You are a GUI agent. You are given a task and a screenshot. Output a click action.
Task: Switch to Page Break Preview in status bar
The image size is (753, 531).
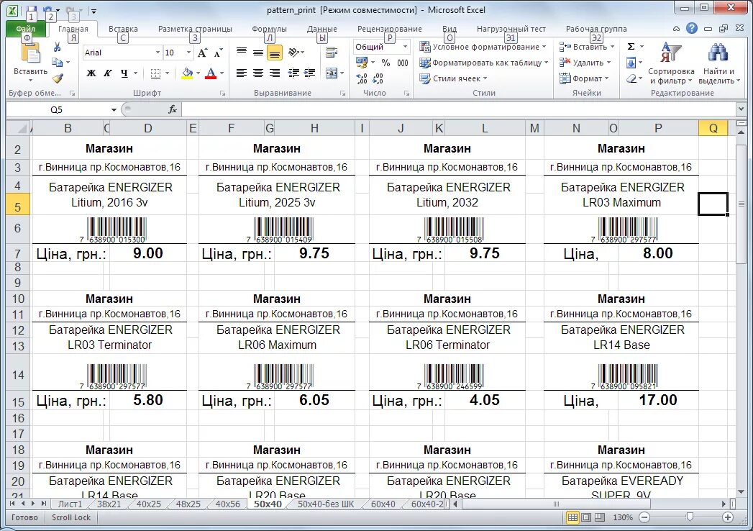pyautogui.click(x=600, y=517)
